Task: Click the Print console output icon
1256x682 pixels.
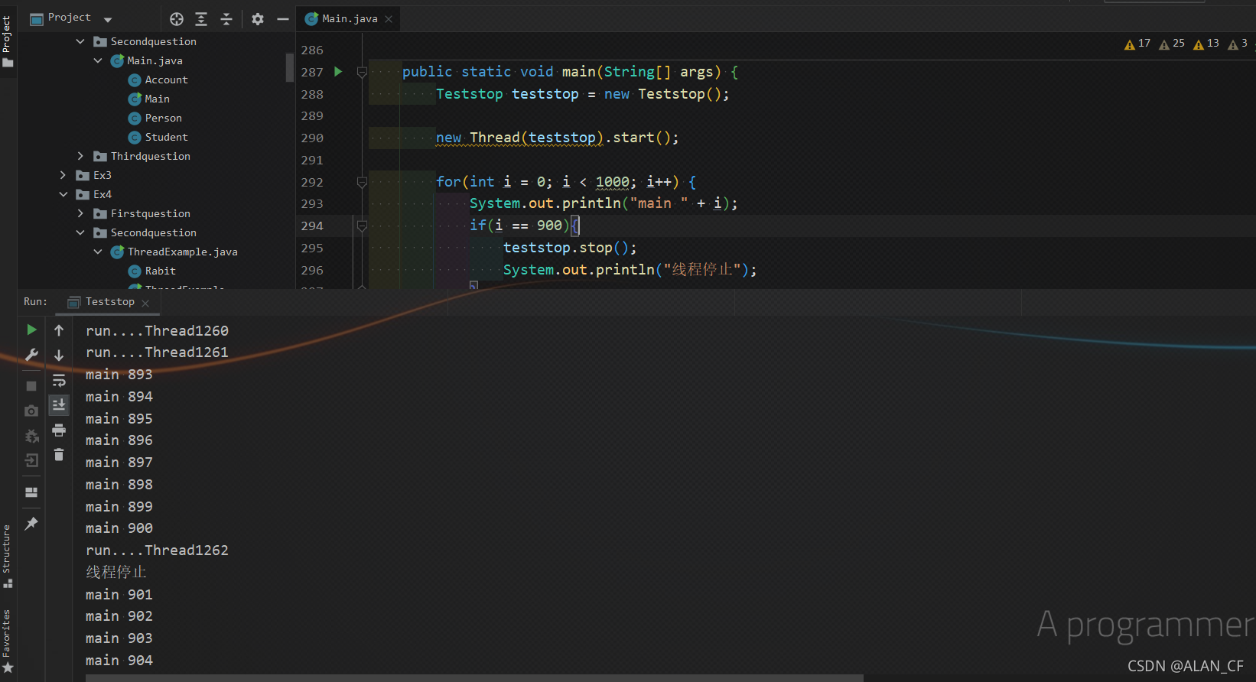Action: (59, 430)
